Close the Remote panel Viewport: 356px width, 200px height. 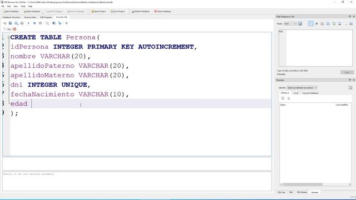354,80
